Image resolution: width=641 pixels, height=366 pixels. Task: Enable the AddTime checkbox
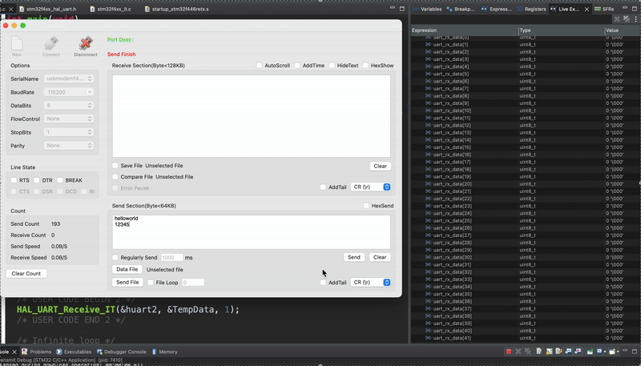pos(297,66)
